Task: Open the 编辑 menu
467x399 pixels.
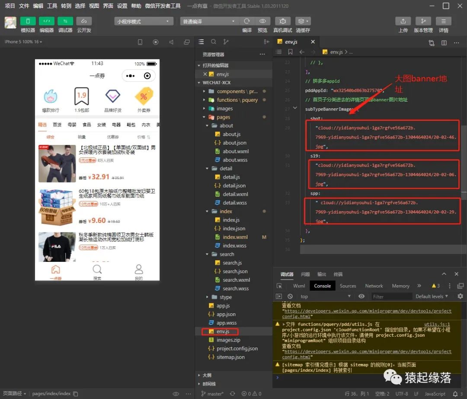Action: click(x=38, y=6)
